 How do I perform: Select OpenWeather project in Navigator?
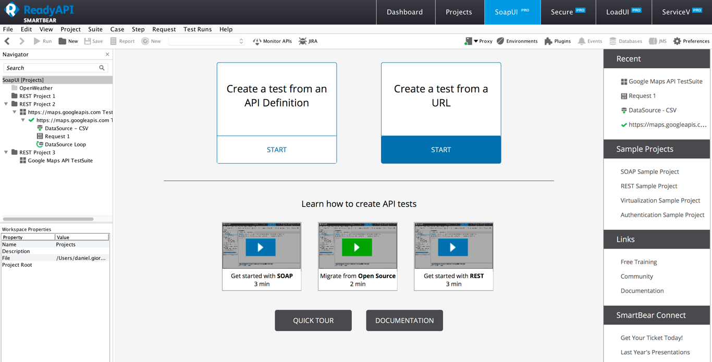point(32,88)
